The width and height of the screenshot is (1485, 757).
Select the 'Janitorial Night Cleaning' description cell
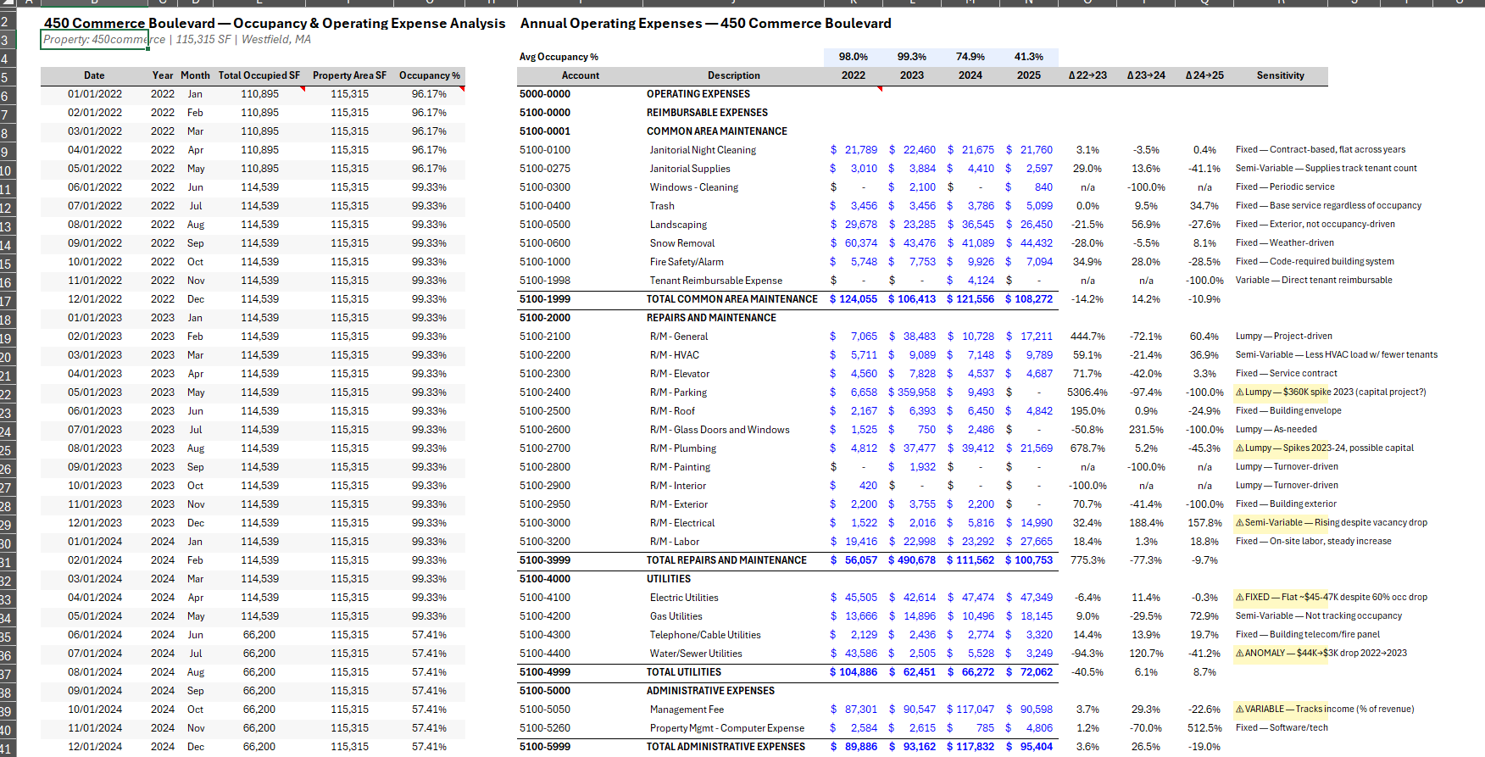[x=703, y=150]
